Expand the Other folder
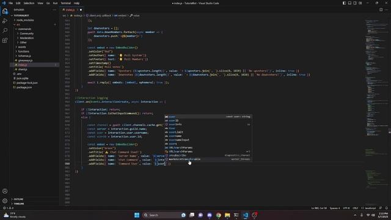The image size is (391, 220). (x=23, y=42)
